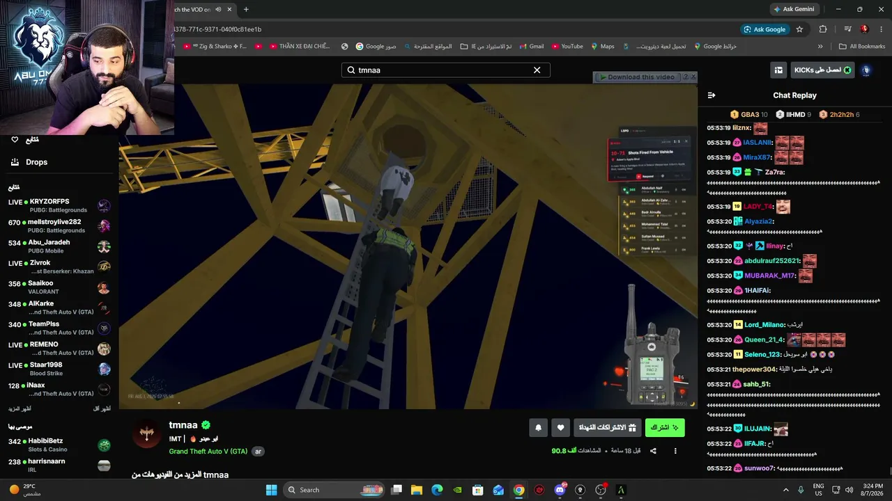Open a new browser tab
This screenshot has width=892, height=501.
click(x=246, y=9)
